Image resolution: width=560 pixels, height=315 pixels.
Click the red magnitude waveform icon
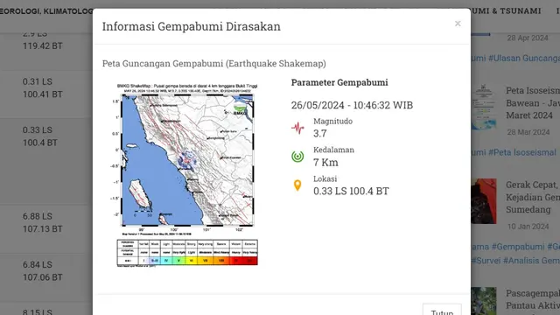click(297, 128)
